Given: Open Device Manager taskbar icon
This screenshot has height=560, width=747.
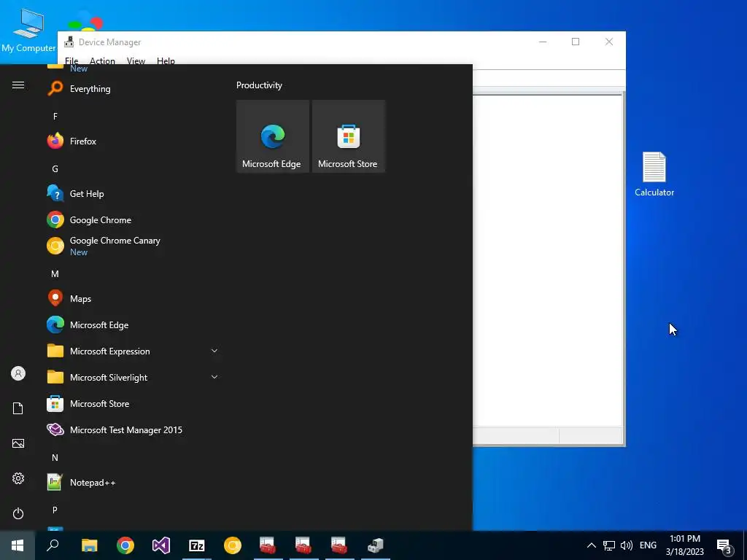Looking at the screenshot, I should 376,545.
